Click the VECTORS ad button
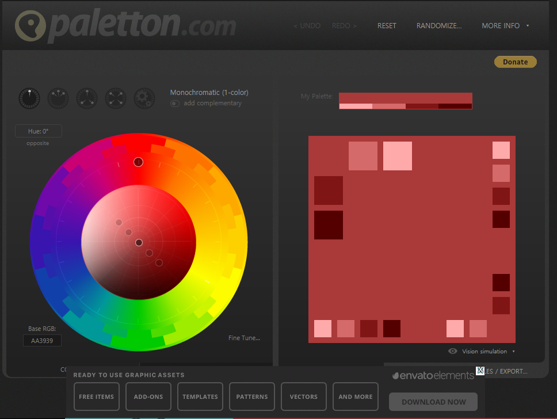 point(304,397)
